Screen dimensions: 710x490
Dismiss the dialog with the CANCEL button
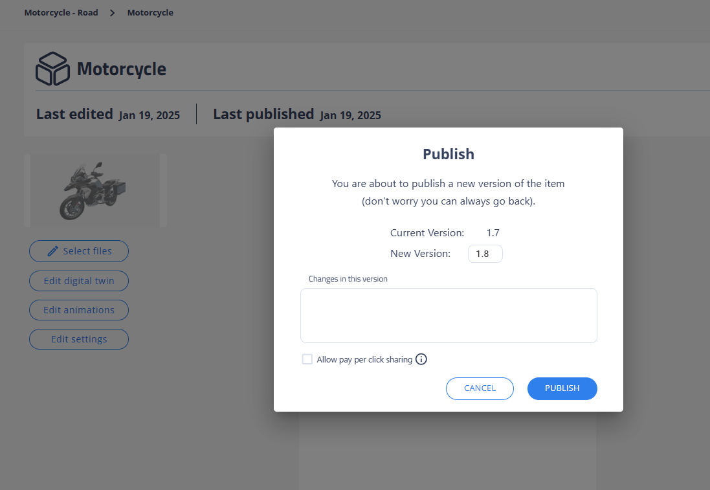[480, 388]
